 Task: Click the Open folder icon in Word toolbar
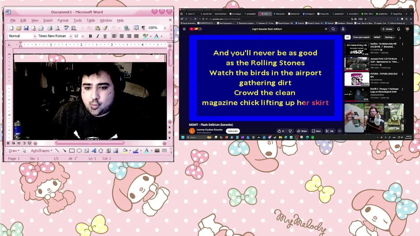pos(19,28)
